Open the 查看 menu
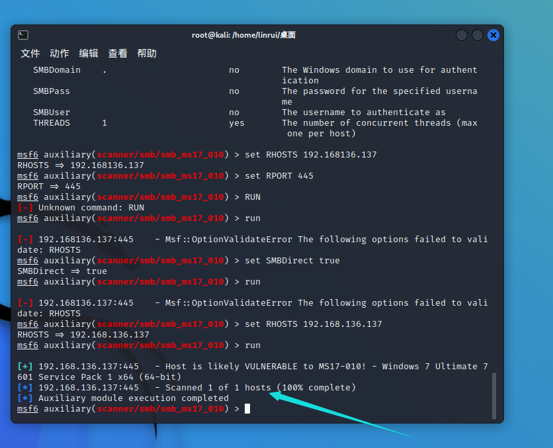This screenshot has width=553, height=448. (x=118, y=53)
